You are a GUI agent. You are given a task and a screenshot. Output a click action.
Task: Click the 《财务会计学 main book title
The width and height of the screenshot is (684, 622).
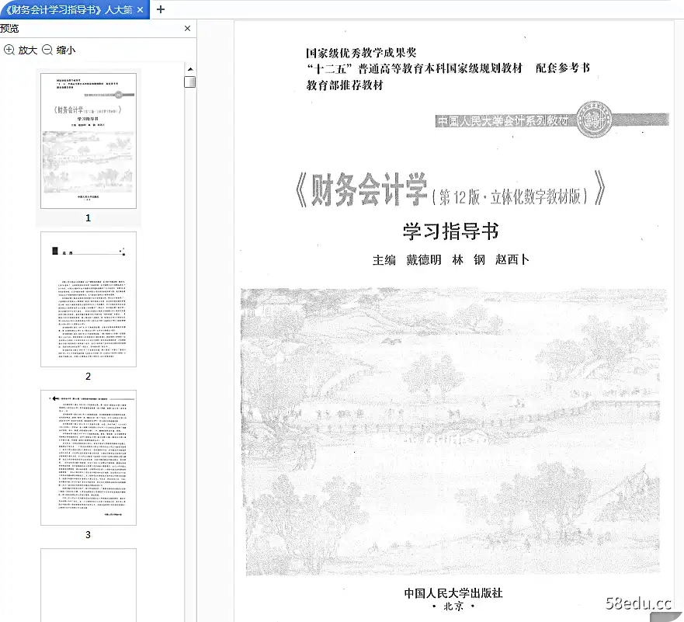coord(361,189)
